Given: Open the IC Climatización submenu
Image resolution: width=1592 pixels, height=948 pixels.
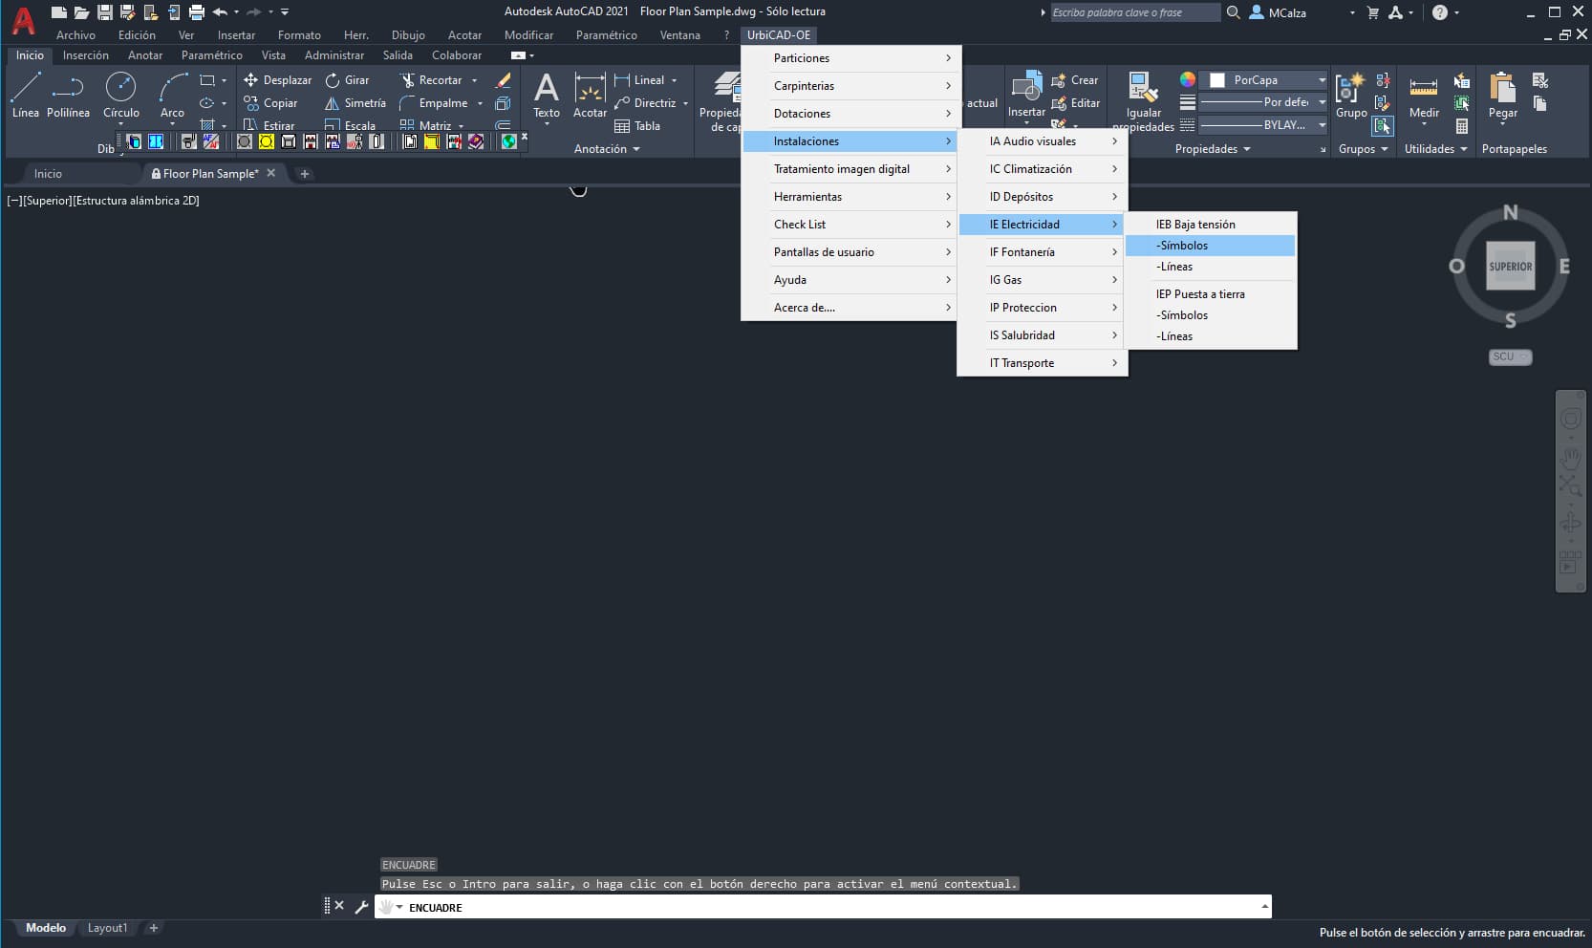Looking at the screenshot, I should point(1043,169).
